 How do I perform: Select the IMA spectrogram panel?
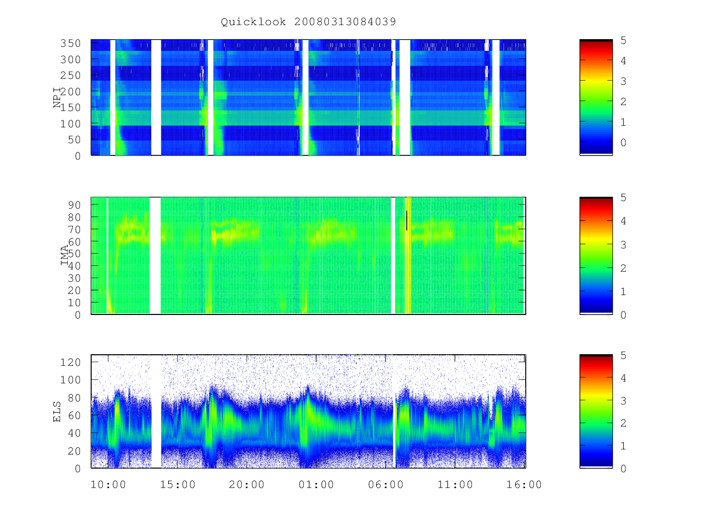(x=308, y=255)
